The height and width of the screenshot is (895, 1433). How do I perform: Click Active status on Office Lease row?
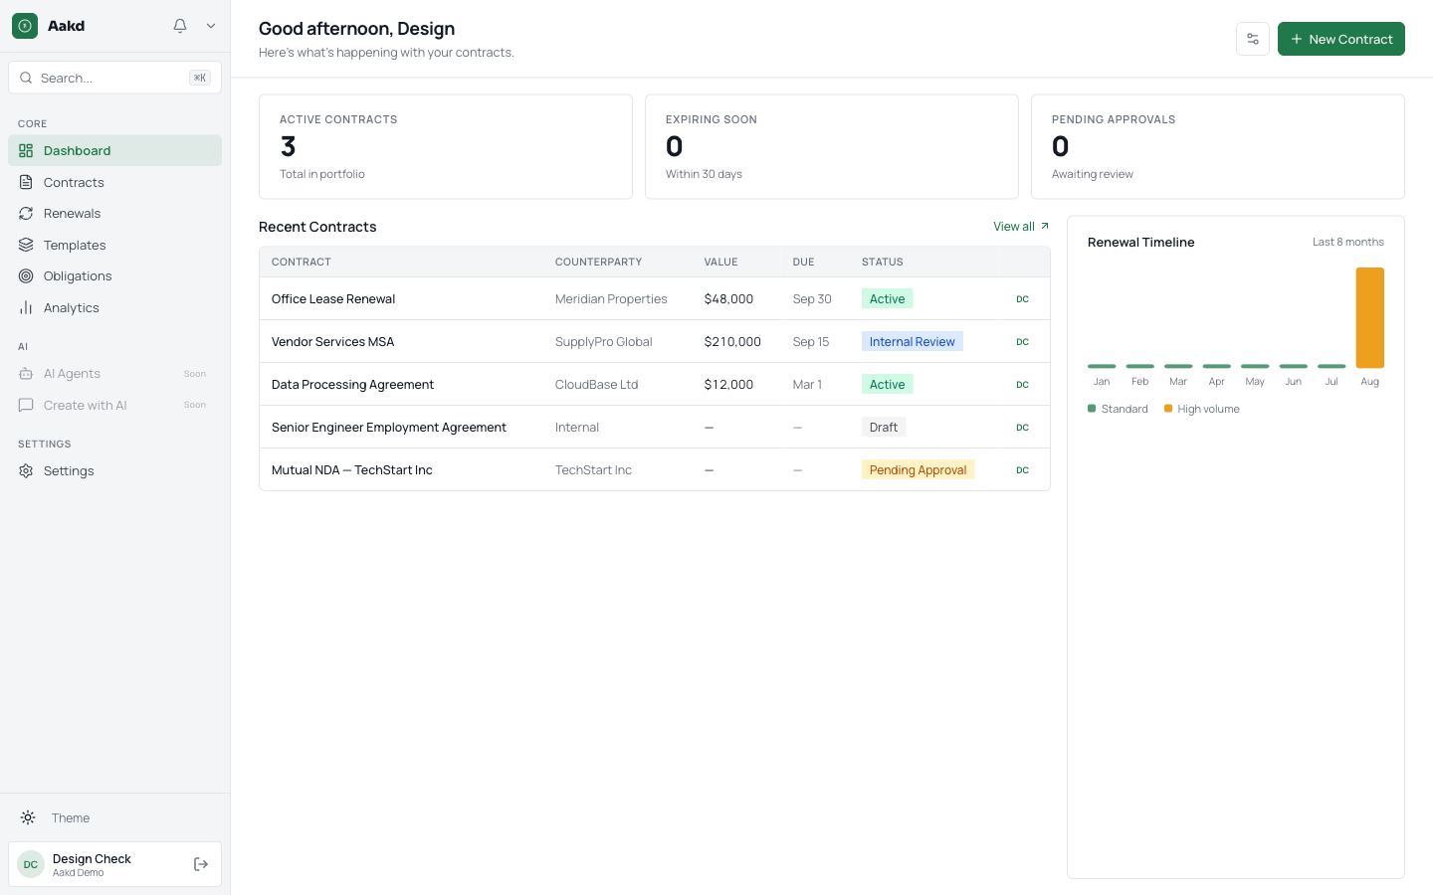(x=888, y=299)
